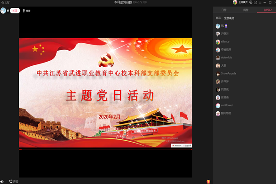Select member sunflower in the list
The height and width of the screenshot is (184, 276).
point(245,105)
